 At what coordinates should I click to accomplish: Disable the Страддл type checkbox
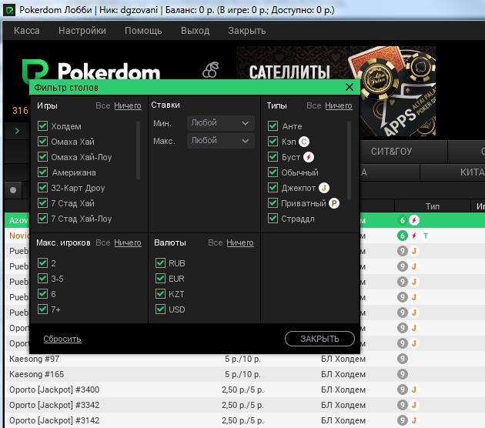[x=273, y=219]
